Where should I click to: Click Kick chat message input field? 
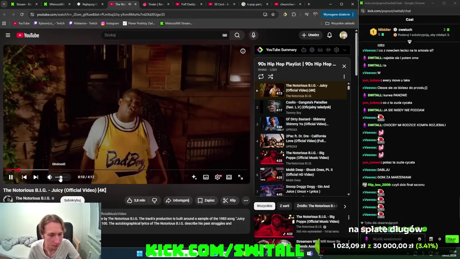(393, 239)
